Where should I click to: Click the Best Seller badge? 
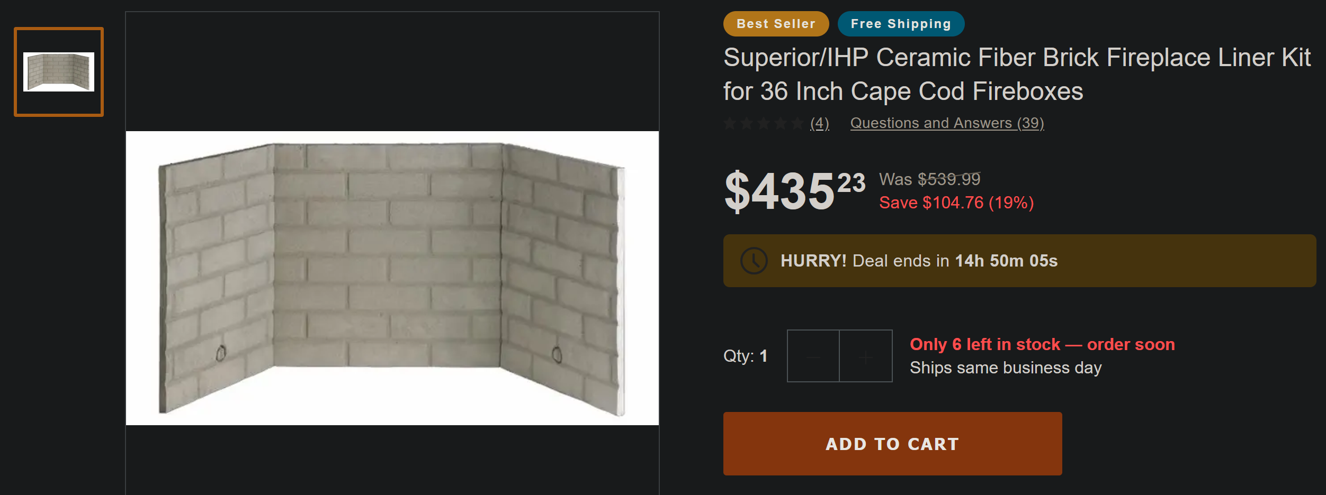click(x=776, y=24)
